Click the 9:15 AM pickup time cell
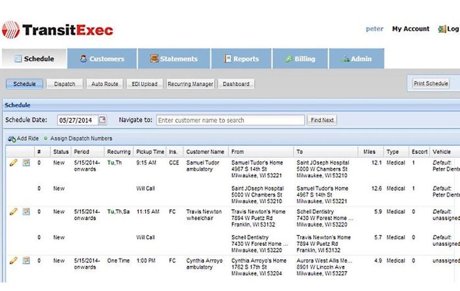The image size is (460, 291). coord(146,163)
